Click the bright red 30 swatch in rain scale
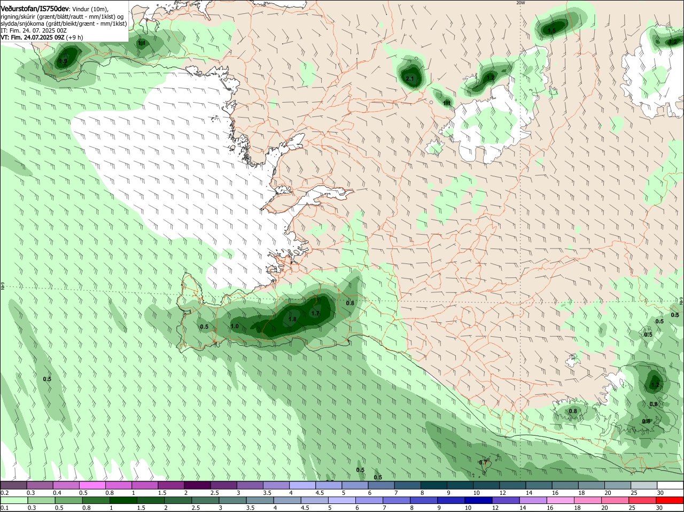 pyautogui.click(x=670, y=500)
